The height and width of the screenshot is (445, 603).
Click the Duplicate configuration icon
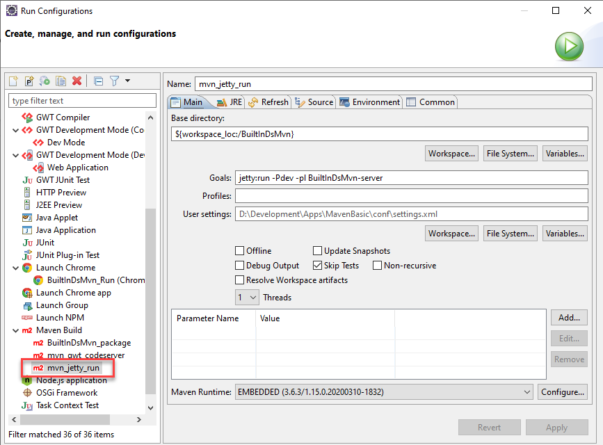(61, 81)
